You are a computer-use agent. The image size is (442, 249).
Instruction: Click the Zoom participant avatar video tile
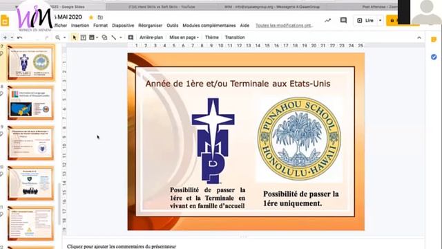click(426, 12)
